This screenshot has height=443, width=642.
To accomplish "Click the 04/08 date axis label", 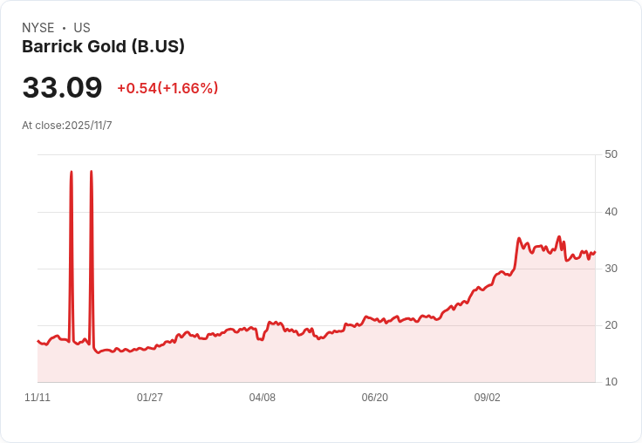I will coord(263,398).
